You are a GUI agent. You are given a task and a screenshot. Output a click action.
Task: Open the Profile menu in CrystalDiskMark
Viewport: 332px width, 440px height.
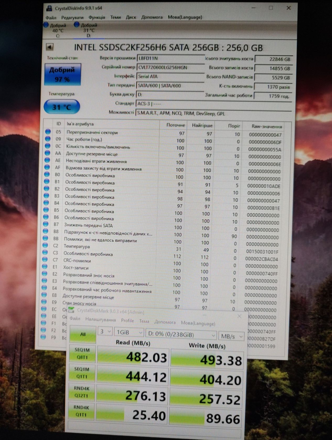(x=127, y=320)
